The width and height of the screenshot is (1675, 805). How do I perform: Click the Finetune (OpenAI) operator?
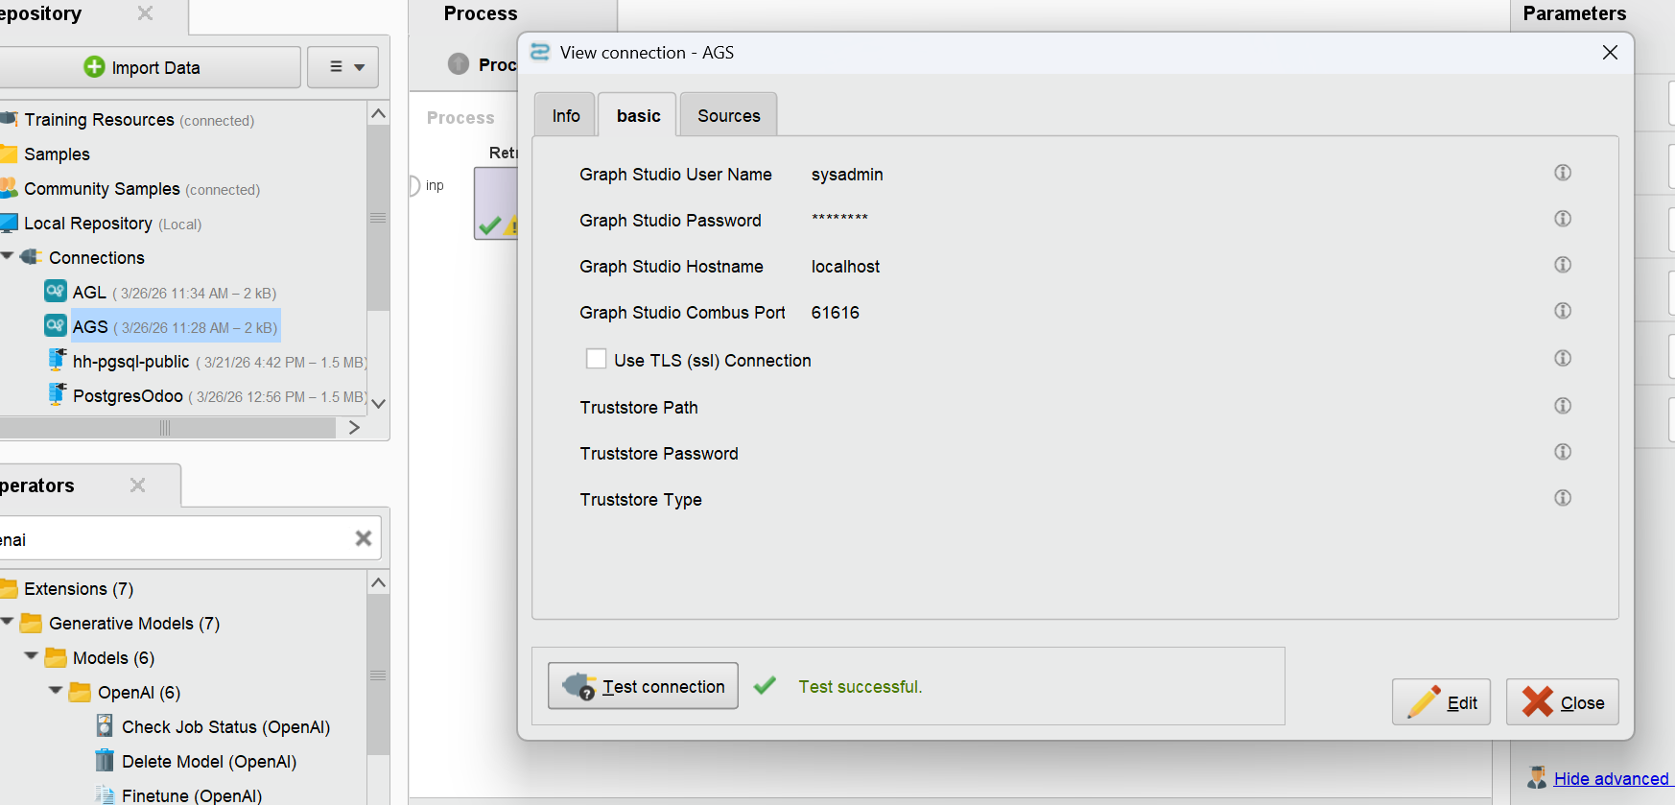click(x=192, y=795)
